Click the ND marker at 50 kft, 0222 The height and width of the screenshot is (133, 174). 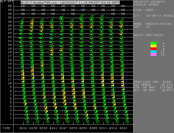pos(23,6)
